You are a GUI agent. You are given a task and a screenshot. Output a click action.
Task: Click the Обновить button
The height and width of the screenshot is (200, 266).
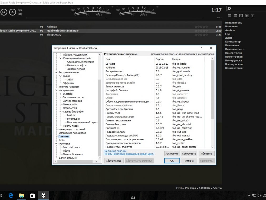point(206,153)
